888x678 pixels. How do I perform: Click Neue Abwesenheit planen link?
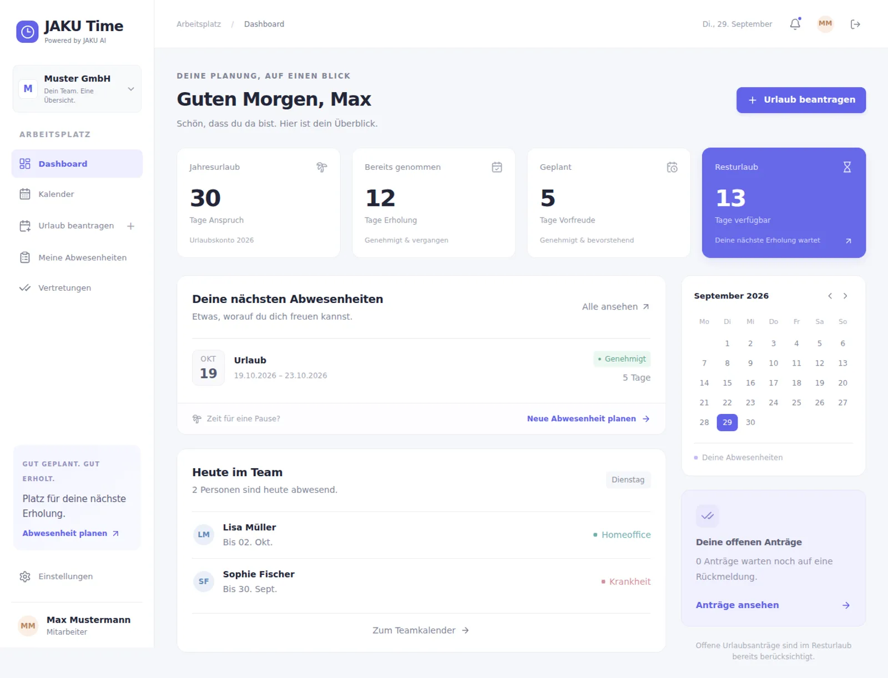coord(588,419)
